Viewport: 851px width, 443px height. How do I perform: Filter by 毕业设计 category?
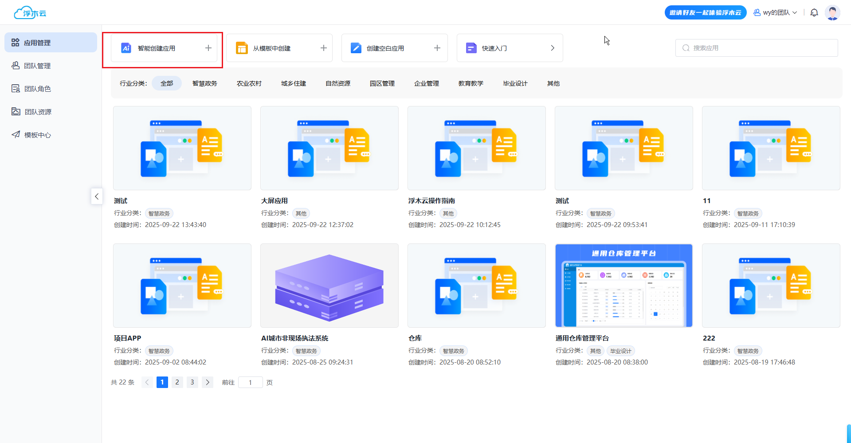tap(515, 83)
